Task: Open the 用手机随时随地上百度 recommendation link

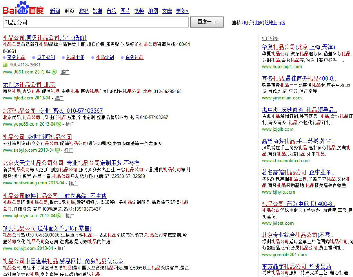Action: pos(264,22)
